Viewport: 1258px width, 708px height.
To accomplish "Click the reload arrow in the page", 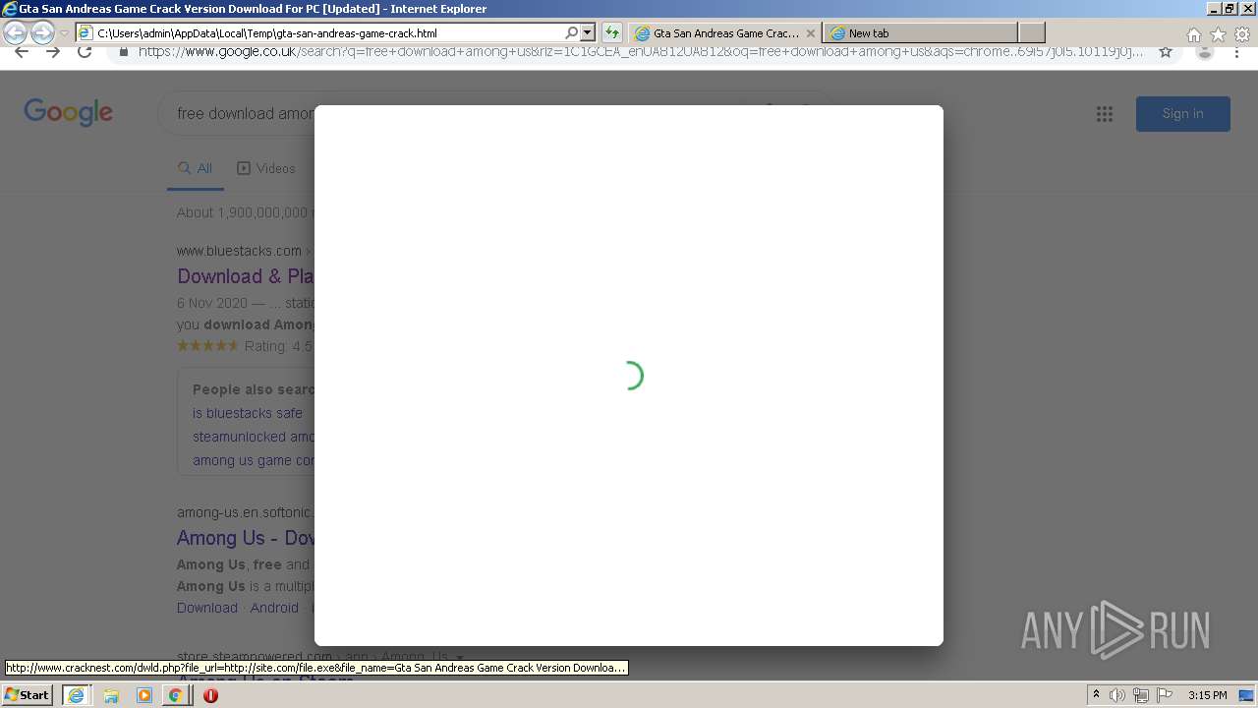I will click(85, 52).
